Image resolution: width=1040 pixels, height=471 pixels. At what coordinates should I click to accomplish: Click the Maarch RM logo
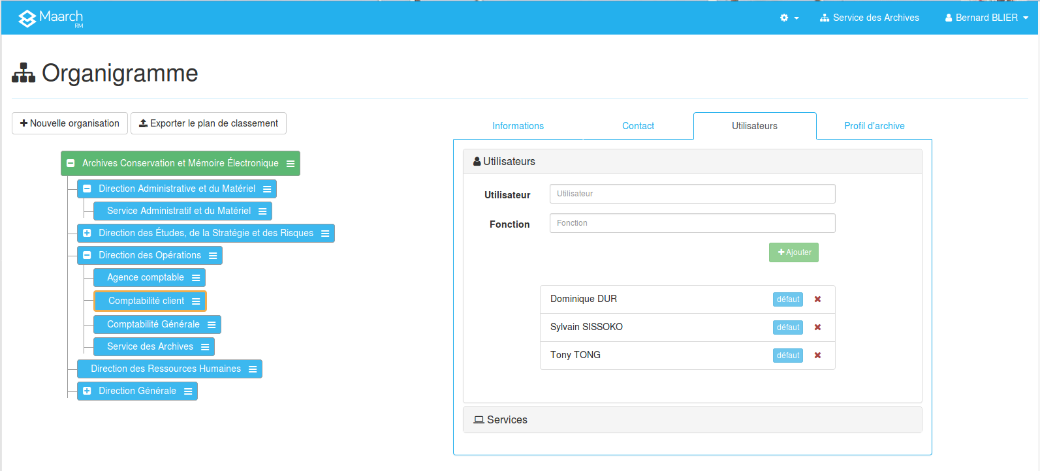pyautogui.click(x=51, y=18)
